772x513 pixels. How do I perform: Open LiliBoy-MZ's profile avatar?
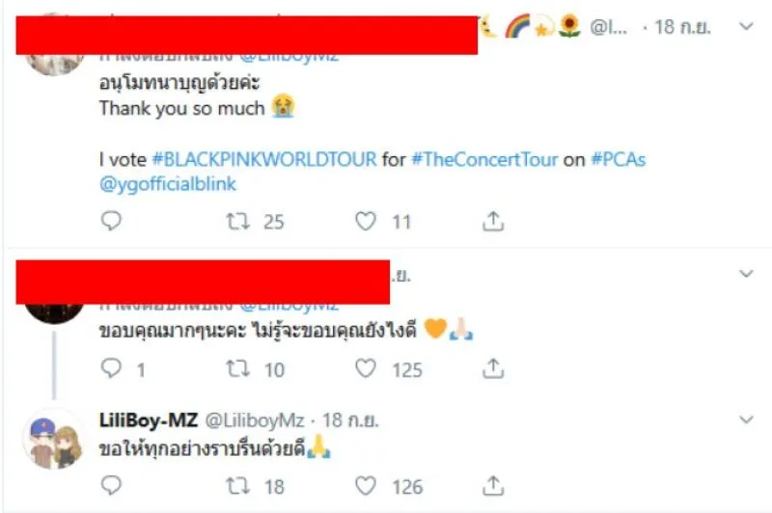53,439
